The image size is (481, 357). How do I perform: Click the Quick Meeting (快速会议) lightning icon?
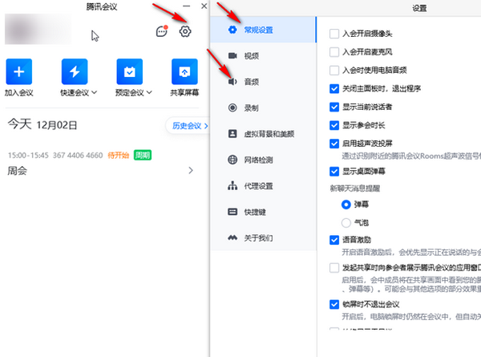(x=74, y=72)
